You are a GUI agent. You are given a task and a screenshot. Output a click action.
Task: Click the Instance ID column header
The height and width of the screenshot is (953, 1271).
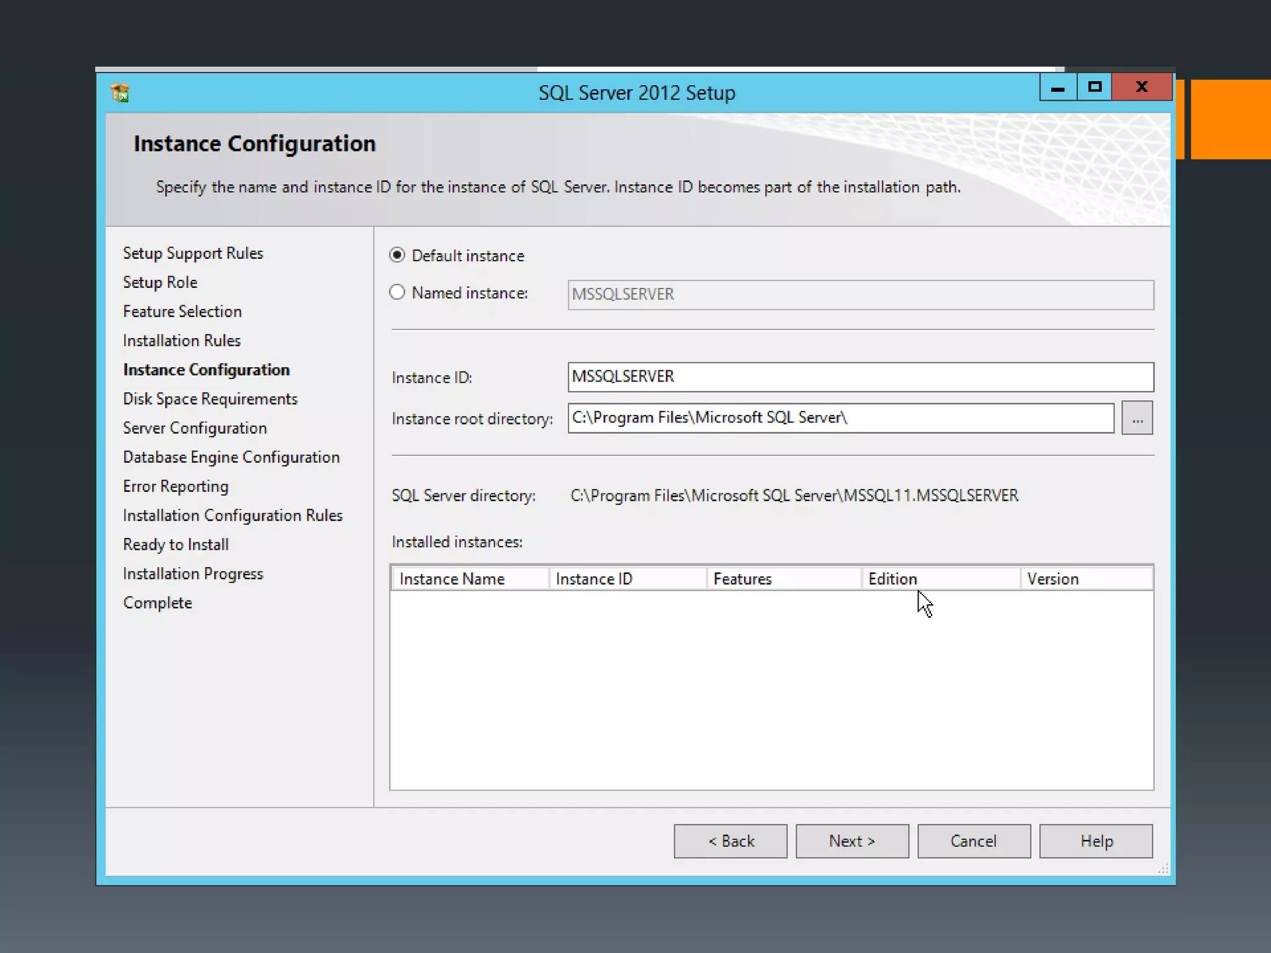pyautogui.click(x=627, y=579)
